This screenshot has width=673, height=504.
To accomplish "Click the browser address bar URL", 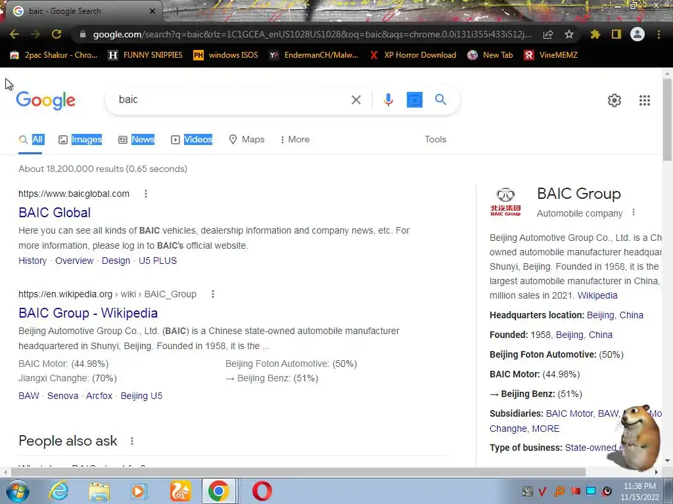I will click(x=312, y=34).
